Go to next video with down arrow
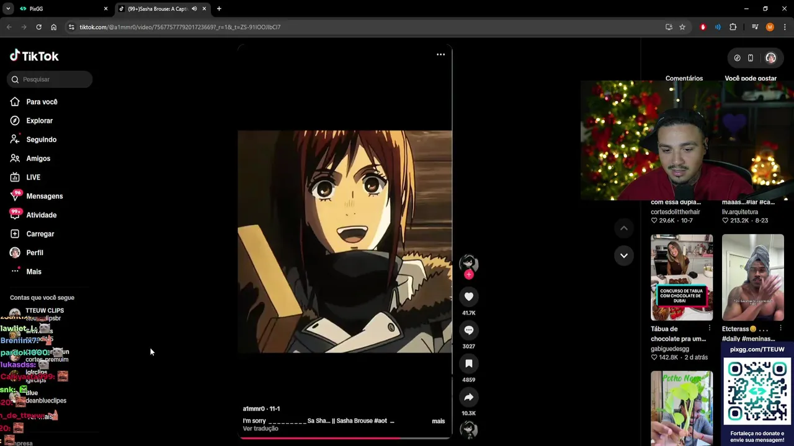This screenshot has width=794, height=446. point(624,255)
